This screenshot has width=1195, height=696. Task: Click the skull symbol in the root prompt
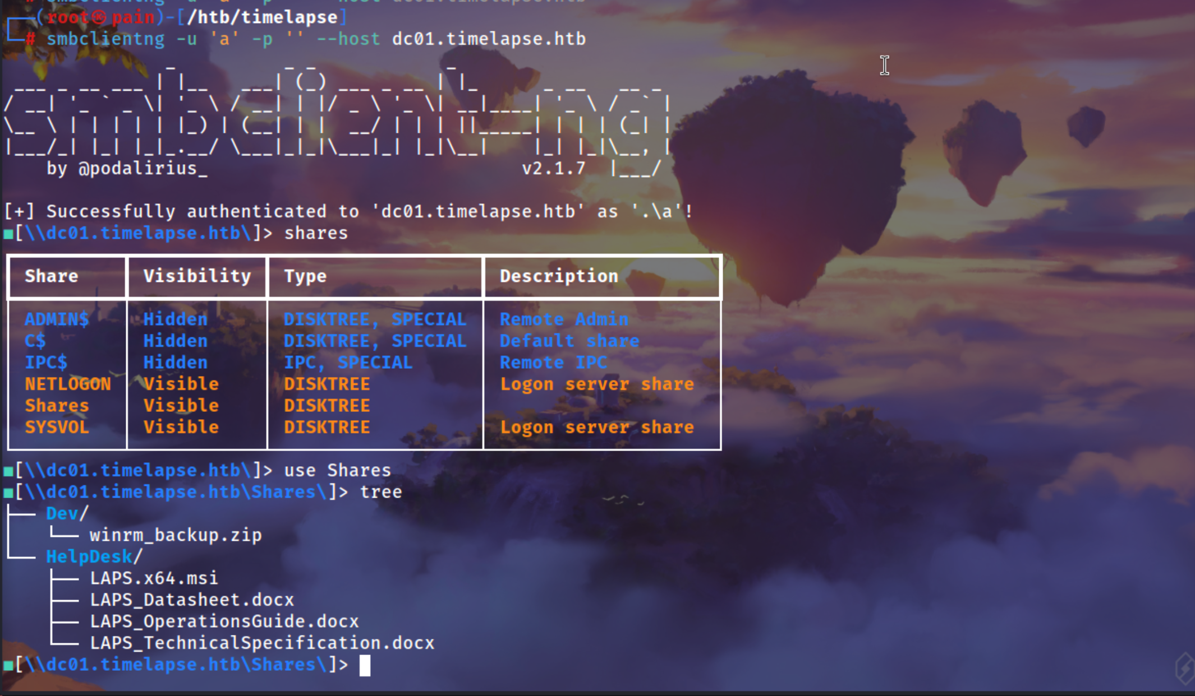(x=99, y=18)
